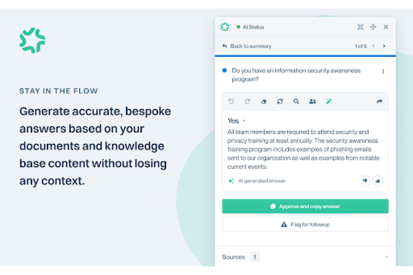The height and width of the screenshot is (275, 413).
Task: Go to the next question arrow
Action: (384, 46)
